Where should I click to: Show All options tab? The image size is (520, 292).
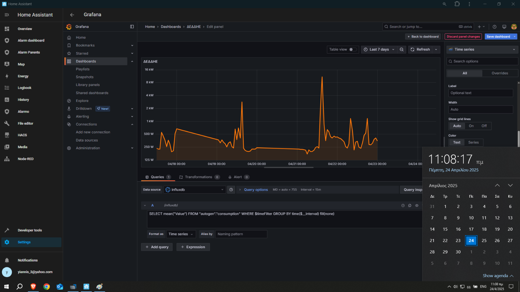(465, 73)
